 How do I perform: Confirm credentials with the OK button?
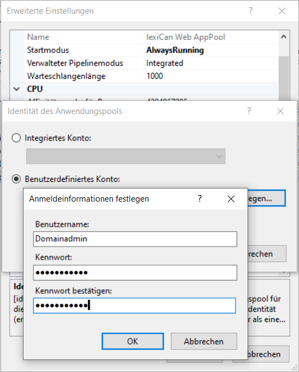coord(133,341)
